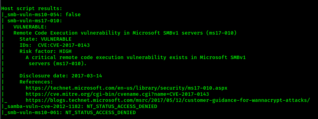Click the smb-vuln-ms10-054 false result line

41,15
